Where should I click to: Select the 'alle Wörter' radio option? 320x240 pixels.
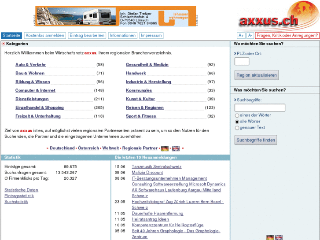[x=237, y=122]
